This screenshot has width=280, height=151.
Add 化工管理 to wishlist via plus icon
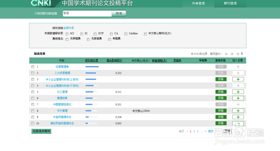coord(238,92)
